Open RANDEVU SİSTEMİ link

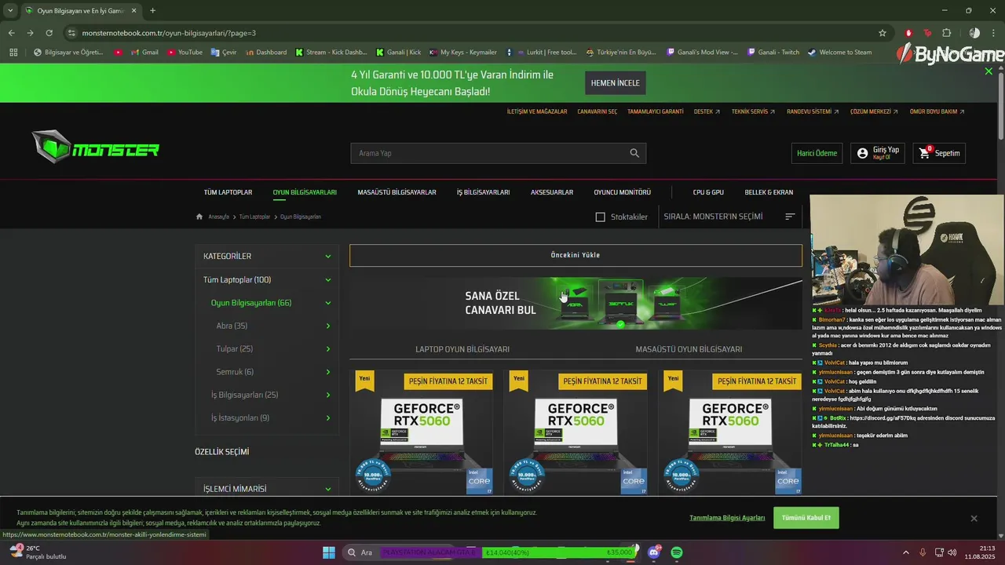click(x=813, y=111)
